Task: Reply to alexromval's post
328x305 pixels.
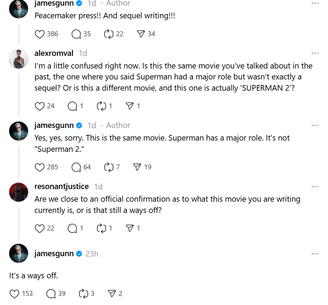Action: click(x=72, y=106)
